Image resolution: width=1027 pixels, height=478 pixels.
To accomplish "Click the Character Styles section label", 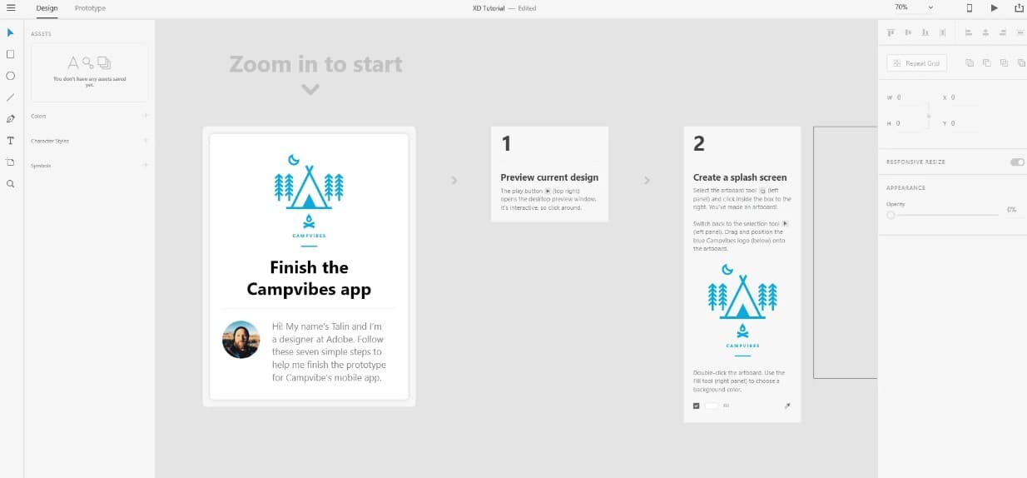I will (50, 141).
